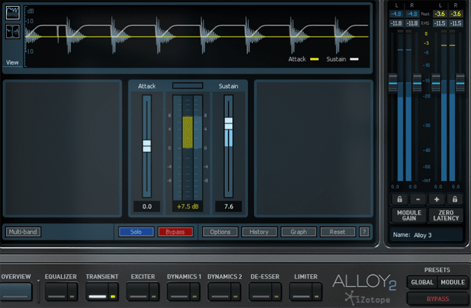
Task: Toggle the Equalizer module power switch
Action: 72,291
